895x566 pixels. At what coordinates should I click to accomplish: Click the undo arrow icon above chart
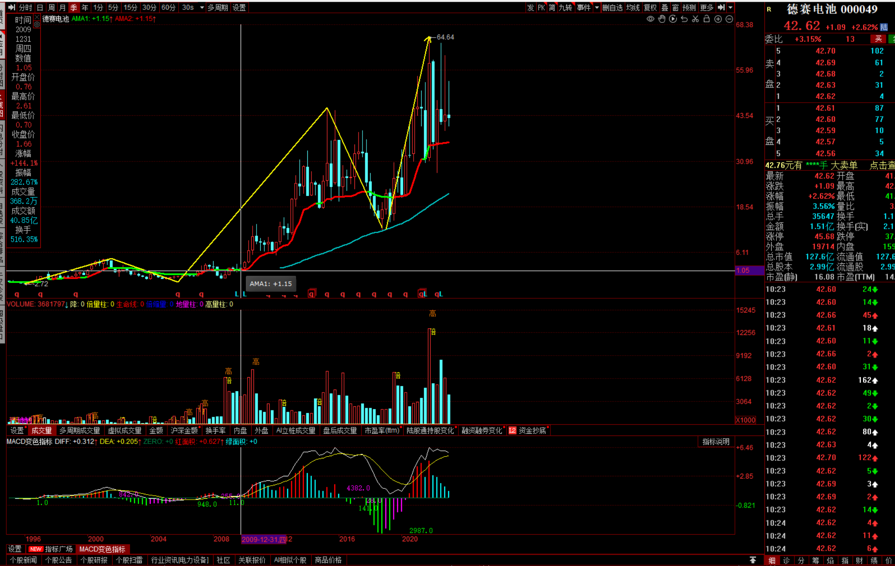[x=684, y=19]
